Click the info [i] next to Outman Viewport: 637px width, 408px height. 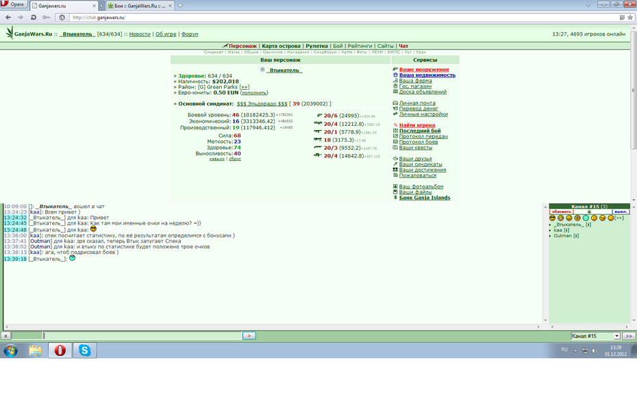click(575, 236)
